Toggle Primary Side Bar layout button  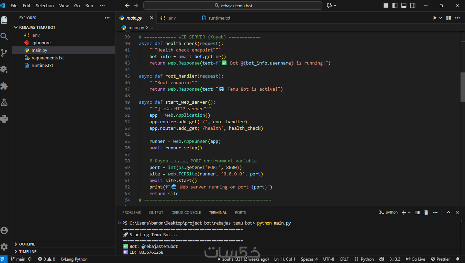tap(395, 5)
